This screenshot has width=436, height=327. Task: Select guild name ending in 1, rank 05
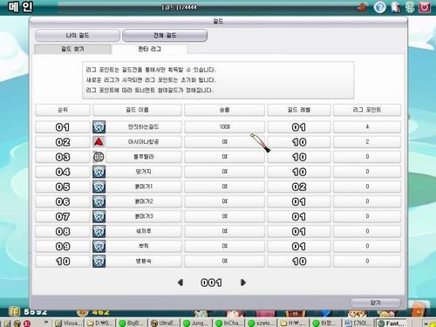pos(143,187)
